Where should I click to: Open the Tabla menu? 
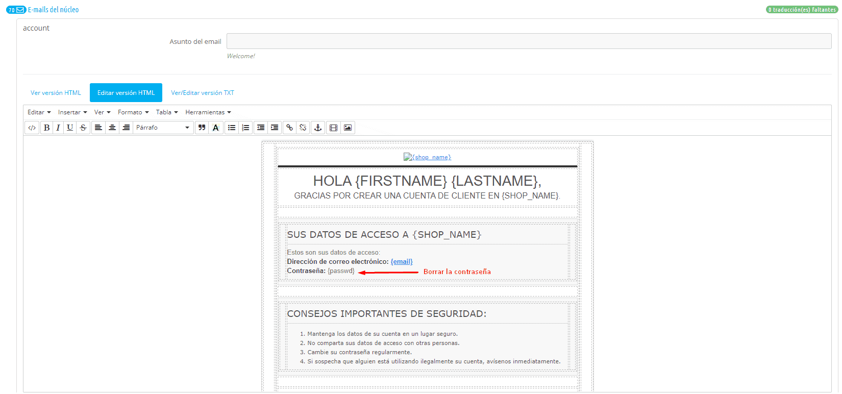[167, 112]
